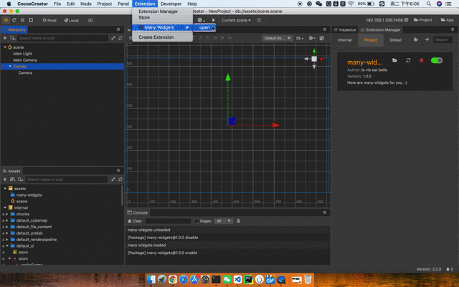Open the Default Design resolution dropdown
The width and height of the screenshot is (459, 287).
pyautogui.click(x=278, y=38)
